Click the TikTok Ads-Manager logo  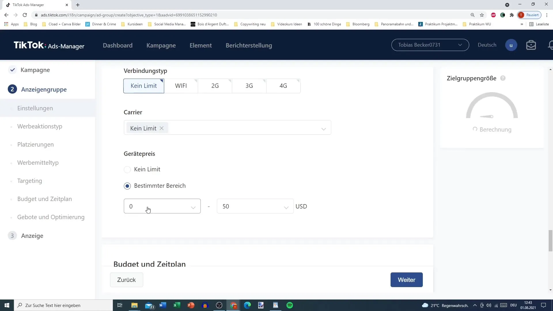click(x=49, y=45)
